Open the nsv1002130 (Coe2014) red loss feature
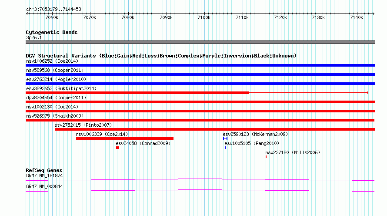This screenshot has width=387, height=216. point(200,111)
